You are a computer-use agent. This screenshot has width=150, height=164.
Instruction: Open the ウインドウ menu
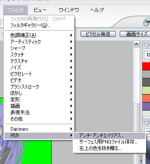coord(69,10)
